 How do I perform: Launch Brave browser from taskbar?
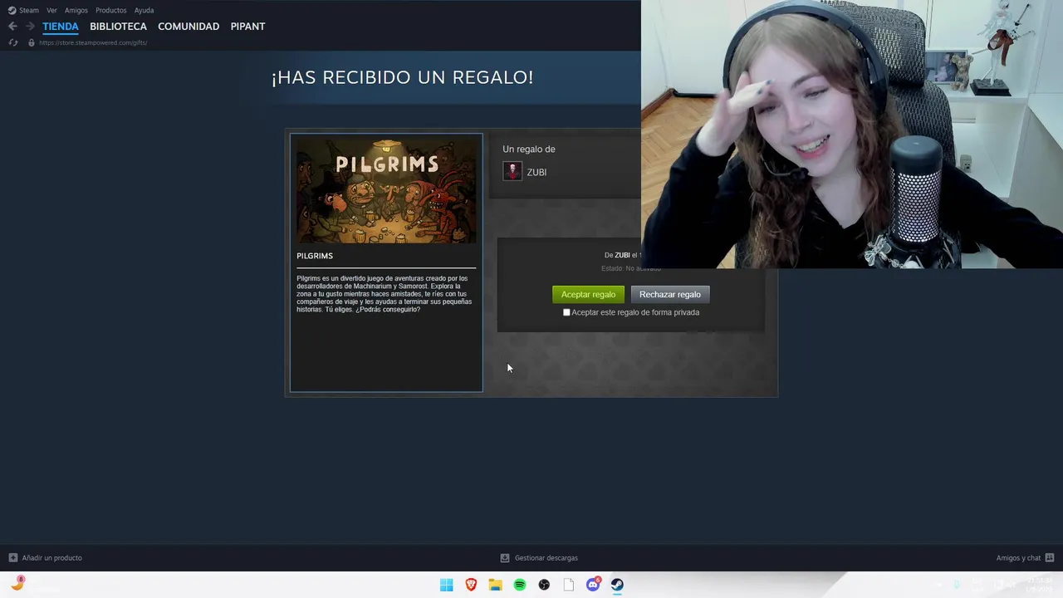[471, 585]
